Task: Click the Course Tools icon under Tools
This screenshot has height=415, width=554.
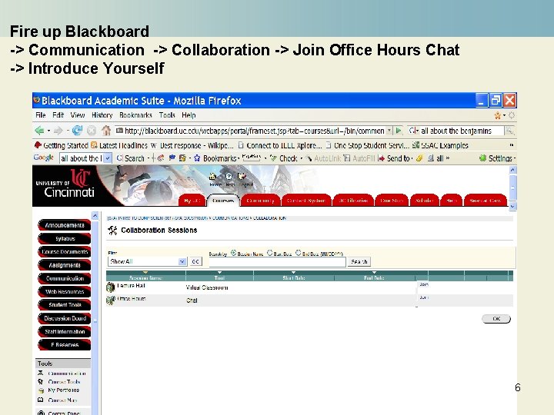Action: tap(41, 382)
